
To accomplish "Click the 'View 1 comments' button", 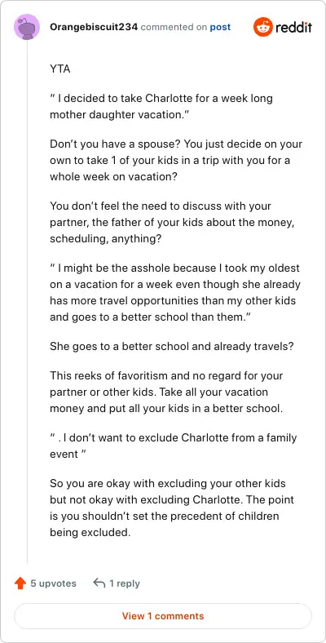I will [x=163, y=616].
